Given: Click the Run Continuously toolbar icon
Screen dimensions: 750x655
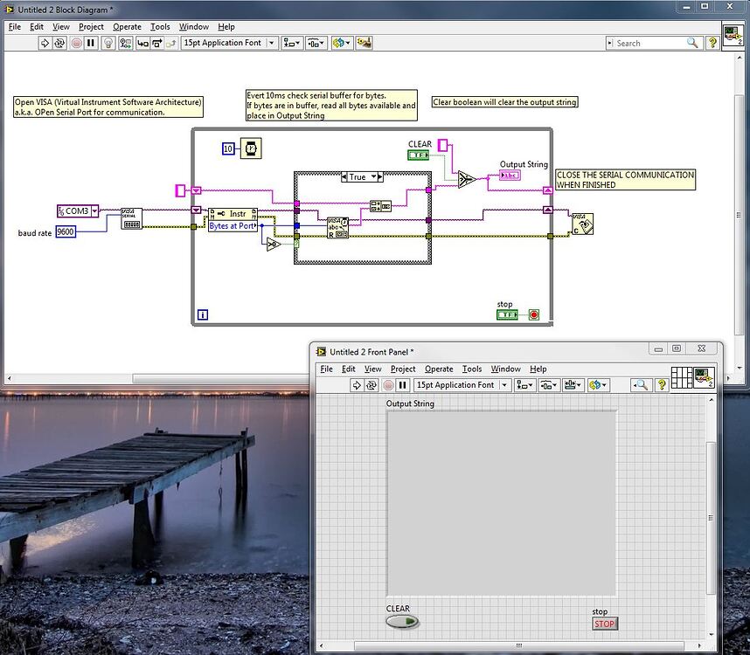Looking at the screenshot, I should 59,42.
